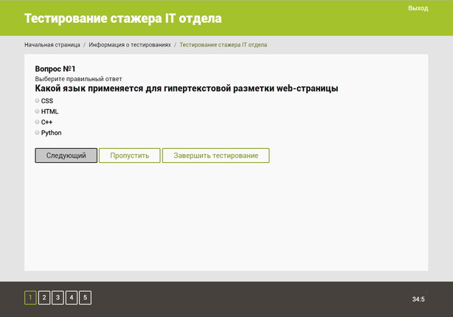The width and height of the screenshot is (453, 317).
Task: Click the page title in green header
Action: click(x=123, y=18)
